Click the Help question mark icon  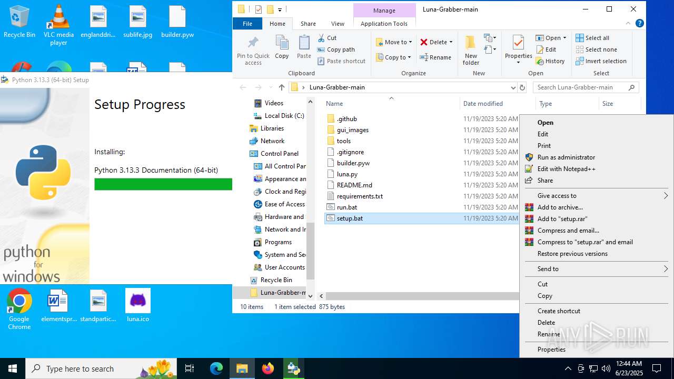click(639, 23)
